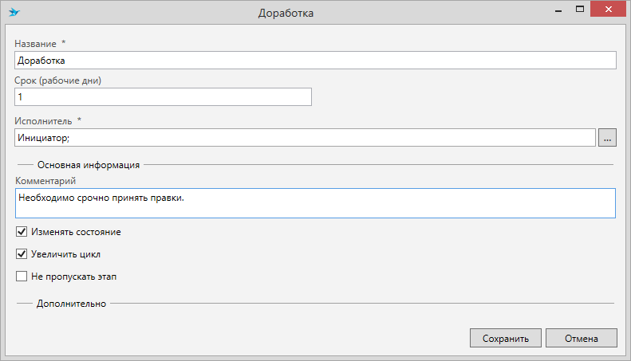Open executor selection with the ellipsis button
This screenshot has height=361, width=631.
point(607,138)
